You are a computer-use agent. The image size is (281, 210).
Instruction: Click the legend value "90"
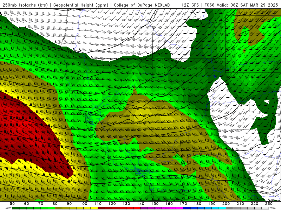[x=69, y=204]
